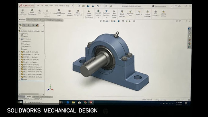
Task: Click the New document icon
Action: pyautogui.click(x=79, y=6)
